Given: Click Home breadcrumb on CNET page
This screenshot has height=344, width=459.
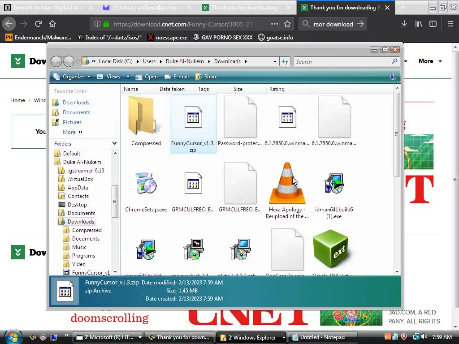Looking at the screenshot, I should [17, 100].
